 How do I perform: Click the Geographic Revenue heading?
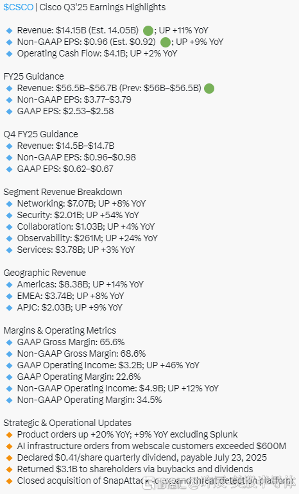tap(44, 273)
